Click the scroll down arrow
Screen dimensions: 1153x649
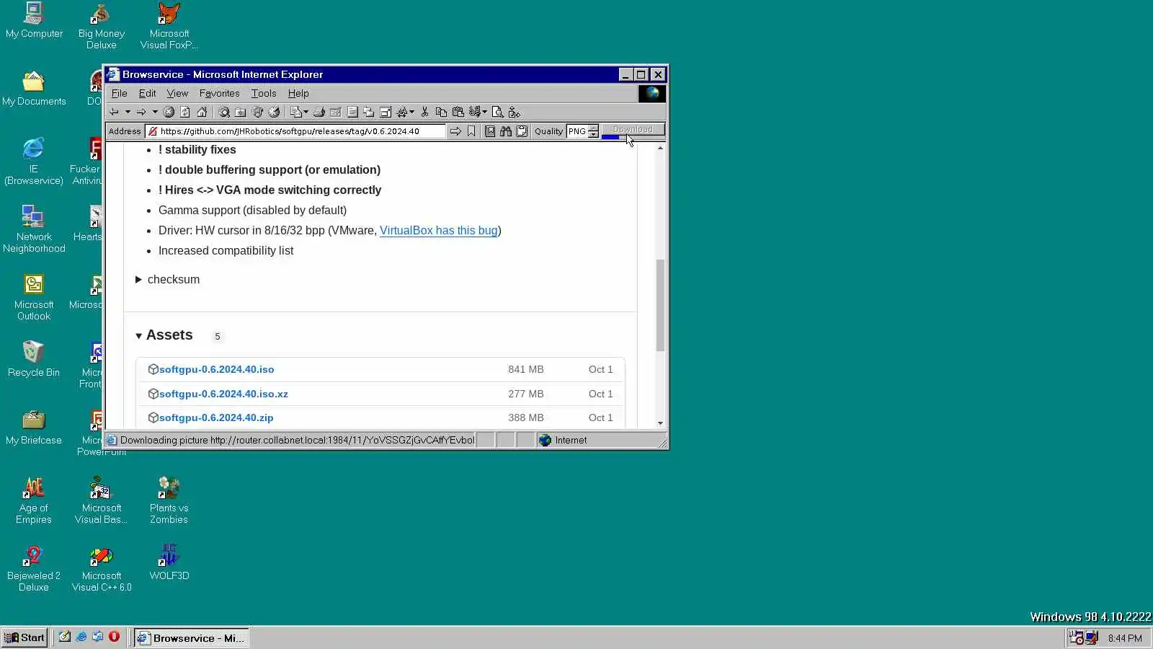tap(660, 423)
